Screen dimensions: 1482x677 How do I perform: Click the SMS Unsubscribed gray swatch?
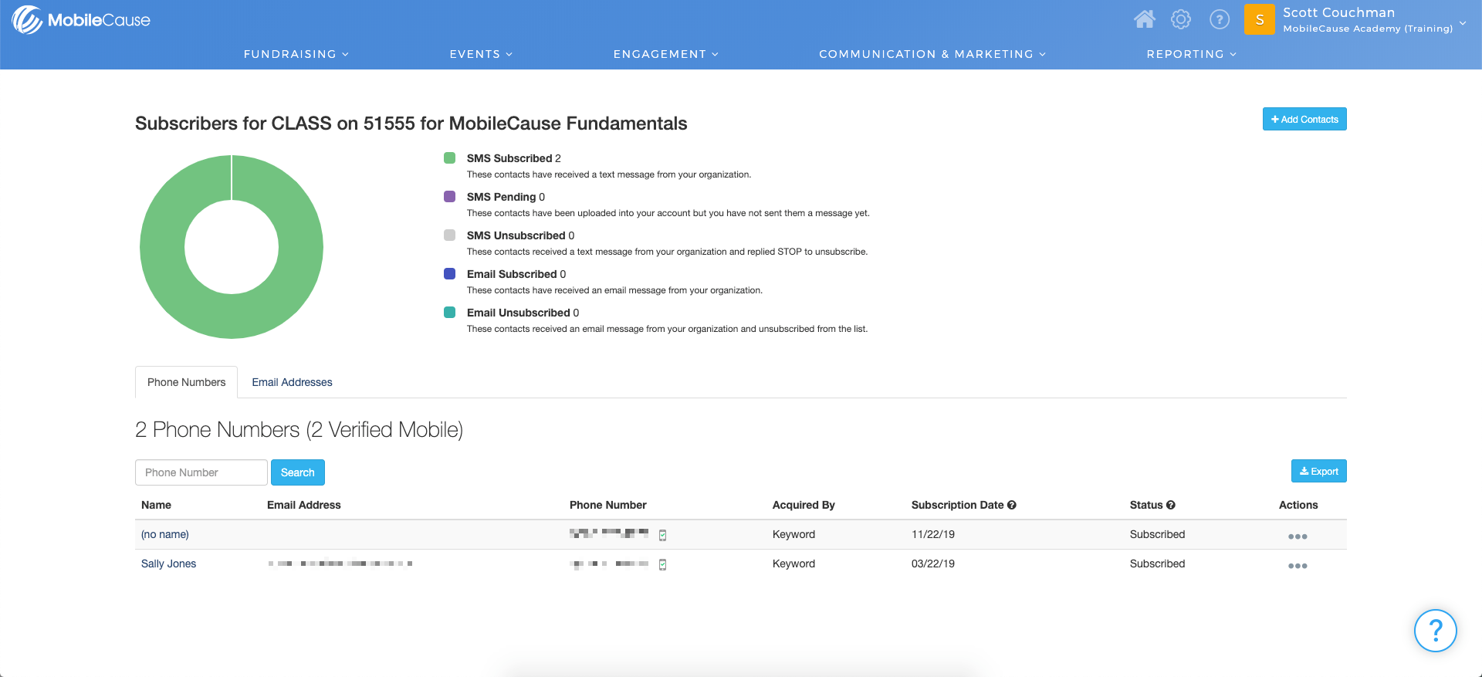(449, 235)
